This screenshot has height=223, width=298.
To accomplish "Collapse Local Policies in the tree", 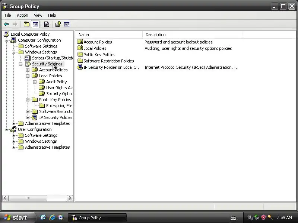I will (28, 76).
